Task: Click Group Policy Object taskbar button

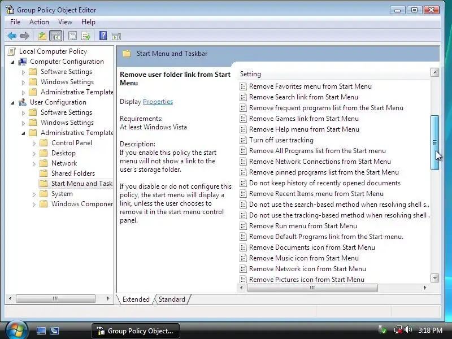Action: 136,331
